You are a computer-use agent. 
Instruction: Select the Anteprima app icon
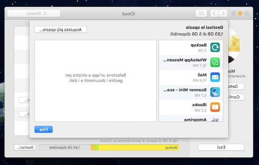click(215, 120)
